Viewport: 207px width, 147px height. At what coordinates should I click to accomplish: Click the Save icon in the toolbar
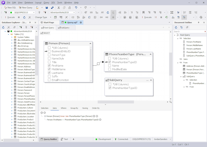coord(47,8)
